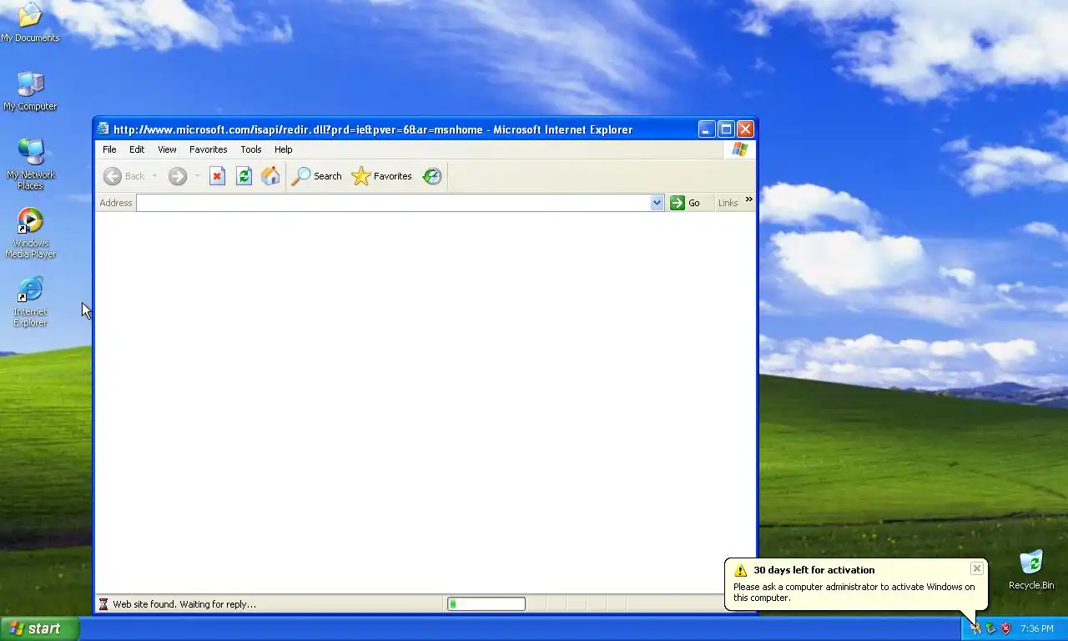The image size is (1068, 641).
Task: Click the 7:36 PM taskbar clock
Action: pyautogui.click(x=1036, y=628)
